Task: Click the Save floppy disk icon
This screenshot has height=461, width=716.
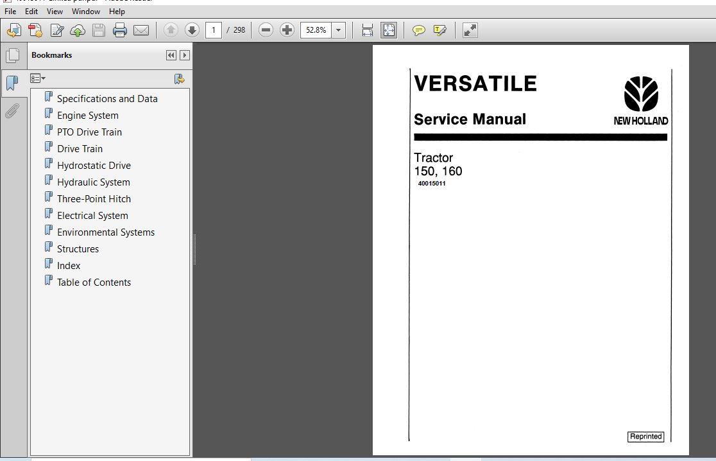Action: click(99, 30)
